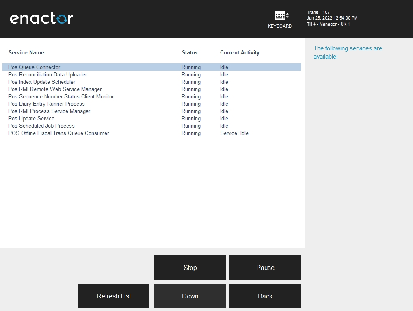The width and height of the screenshot is (413, 311).
Task: Select the Pos Scheduled Job Process
Action: (x=41, y=126)
